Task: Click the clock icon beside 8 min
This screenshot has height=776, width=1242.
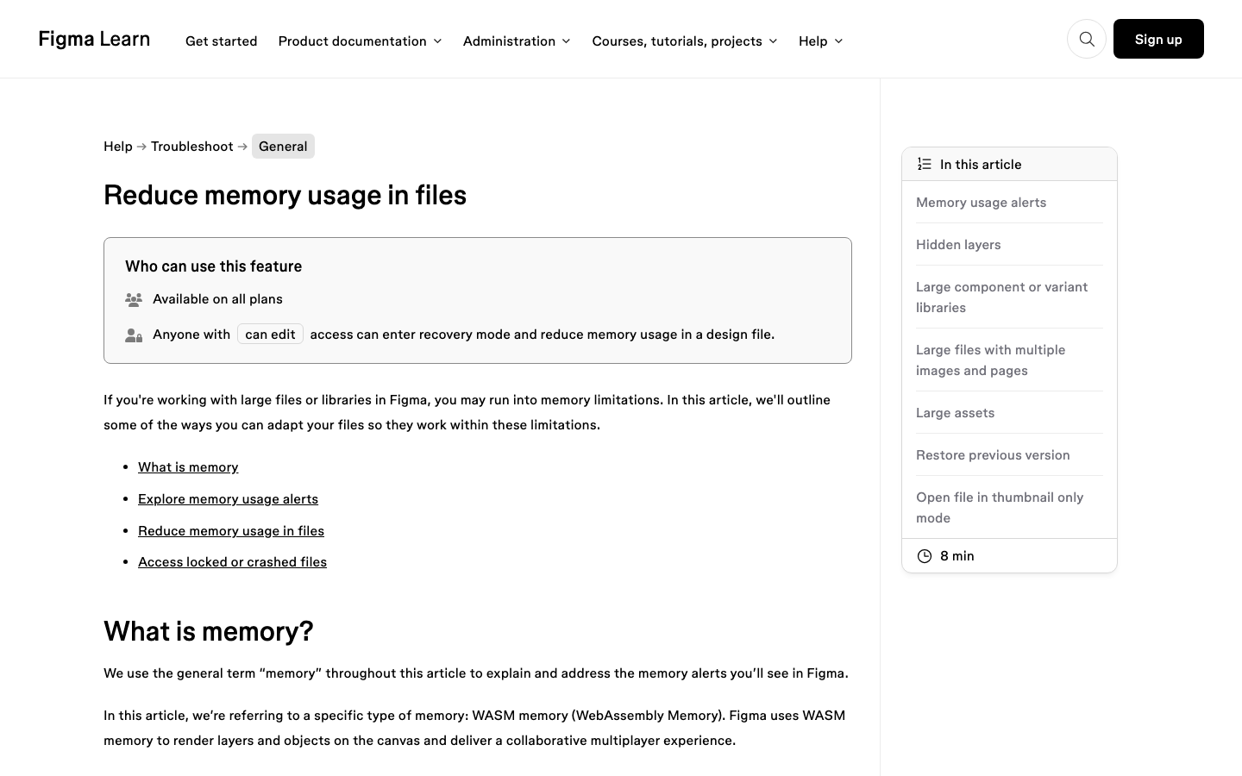Action: coord(925,556)
